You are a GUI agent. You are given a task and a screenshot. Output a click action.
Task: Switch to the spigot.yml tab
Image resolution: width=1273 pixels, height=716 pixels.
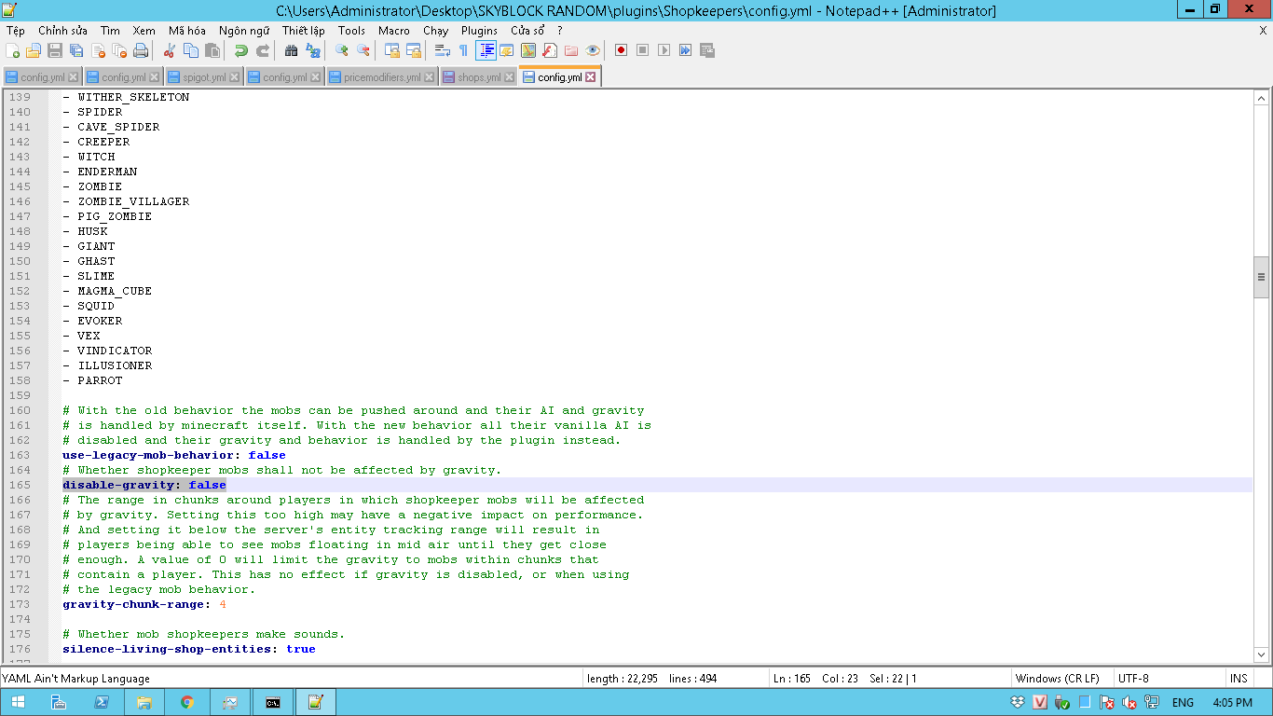pos(204,77)
